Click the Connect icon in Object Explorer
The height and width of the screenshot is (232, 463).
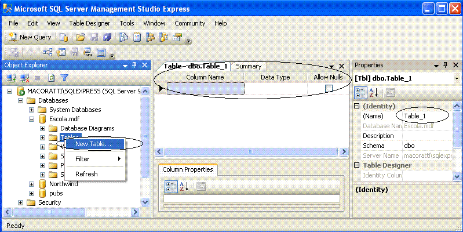pos(12,78)
